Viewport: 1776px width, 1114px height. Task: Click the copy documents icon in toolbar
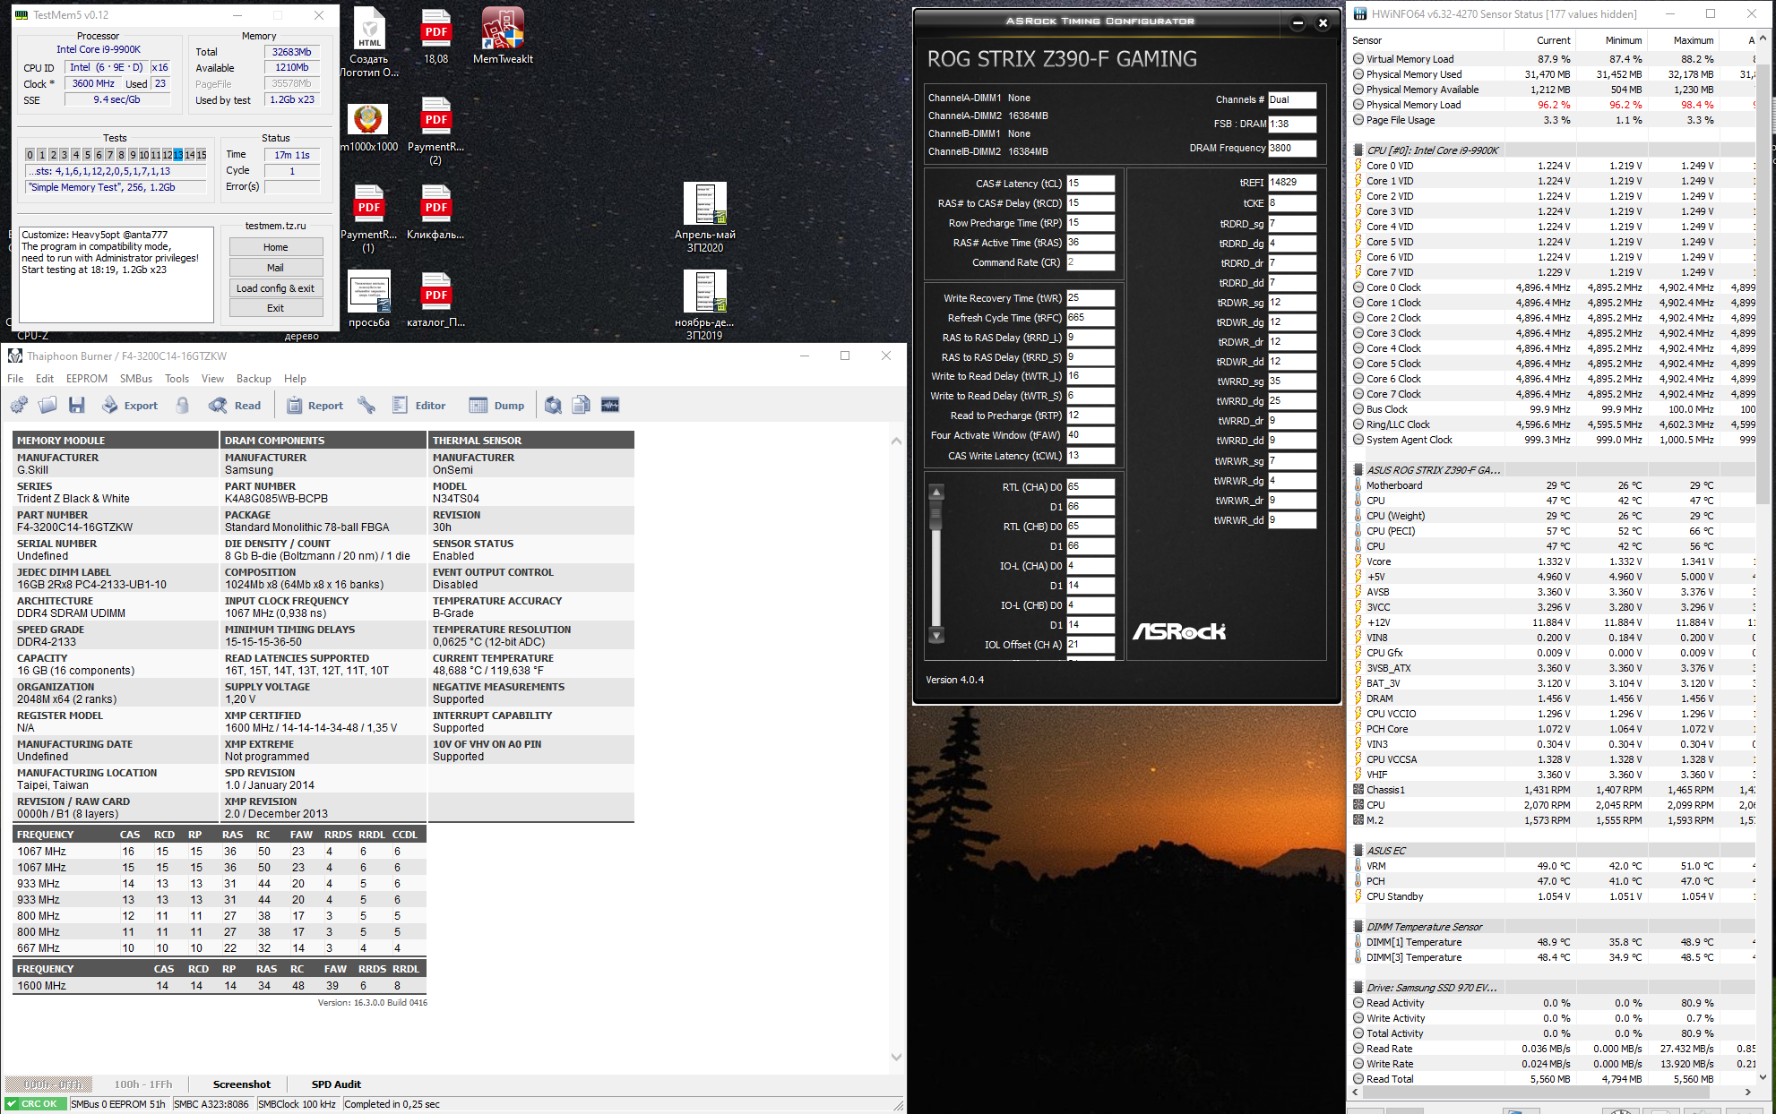click(x=582, y=406)
